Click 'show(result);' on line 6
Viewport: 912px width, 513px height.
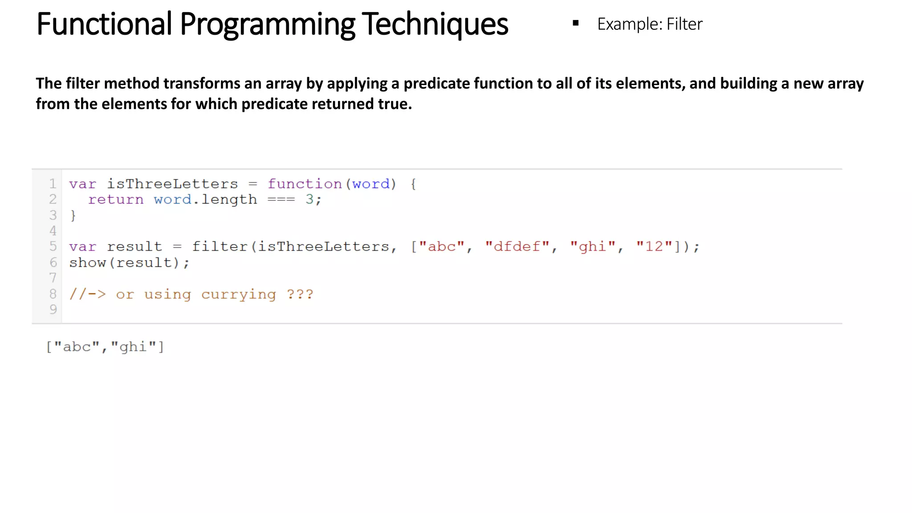click(129, 263)
